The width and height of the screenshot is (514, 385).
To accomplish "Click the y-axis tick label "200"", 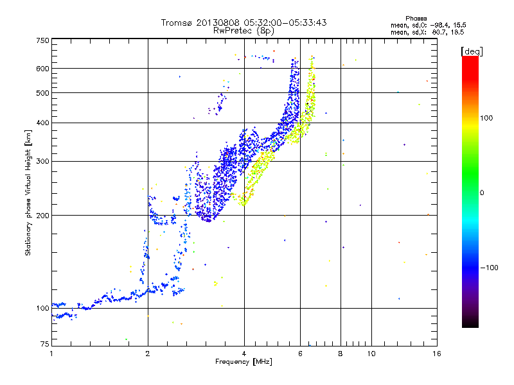I will click(x=42, y=216).
